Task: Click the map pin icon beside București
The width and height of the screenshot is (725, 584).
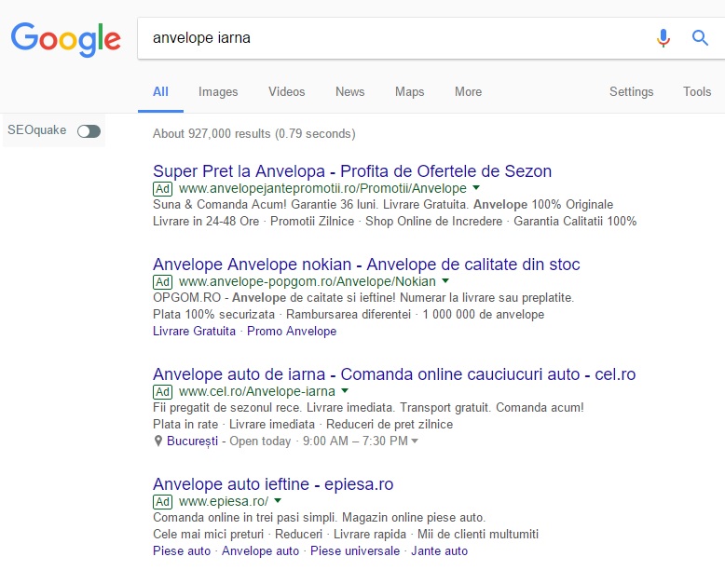Action: (157, 441)
